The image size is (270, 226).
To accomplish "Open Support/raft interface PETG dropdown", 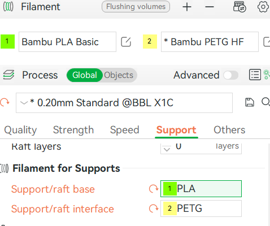I will pyautogui.click(x=201, y=208).
